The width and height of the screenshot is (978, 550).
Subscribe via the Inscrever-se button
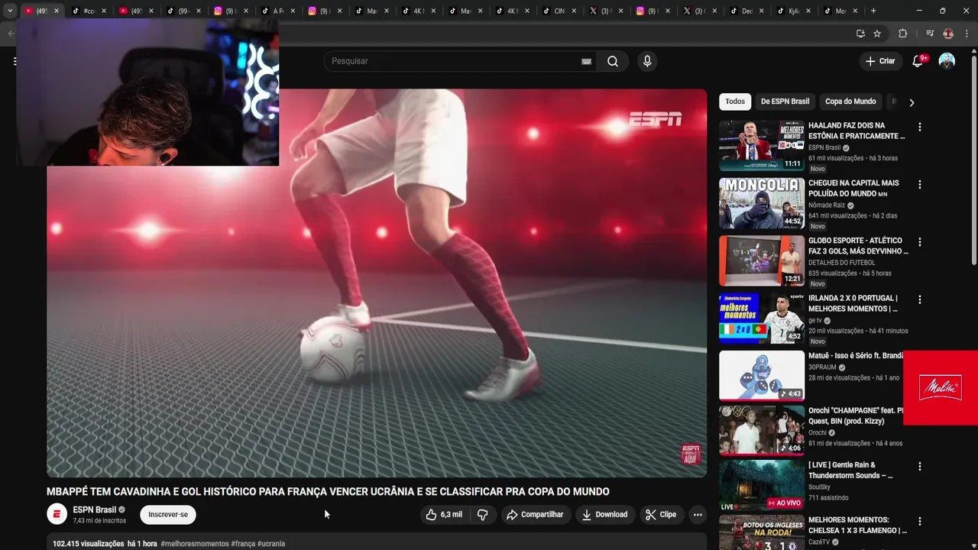point(168,515)
